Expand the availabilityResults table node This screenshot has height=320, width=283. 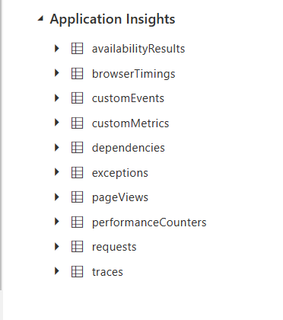(x=57, y=48)
